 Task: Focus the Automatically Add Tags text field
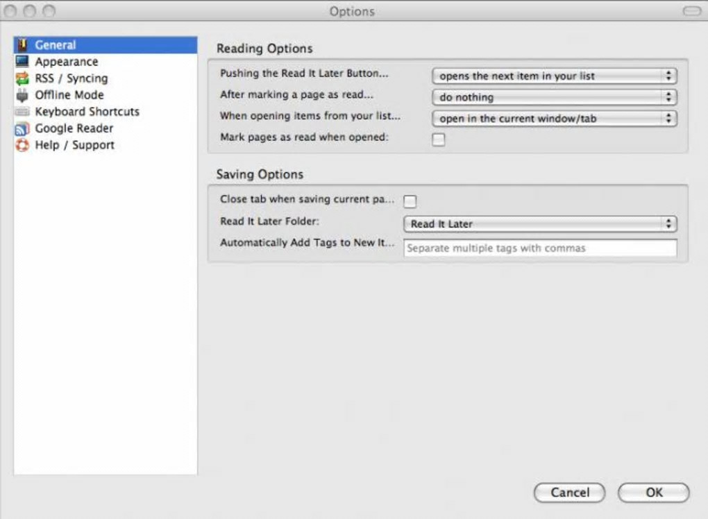539,248
